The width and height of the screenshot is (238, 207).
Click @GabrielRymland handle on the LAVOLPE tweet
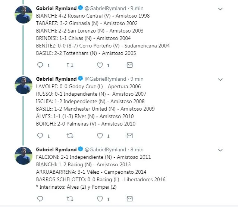(x=105, y=79)
